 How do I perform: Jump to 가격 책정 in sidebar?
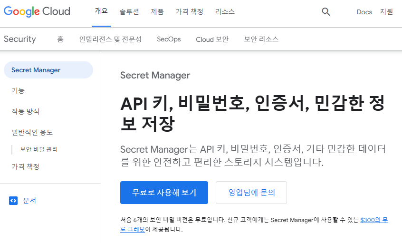click(x=25, y=166)
